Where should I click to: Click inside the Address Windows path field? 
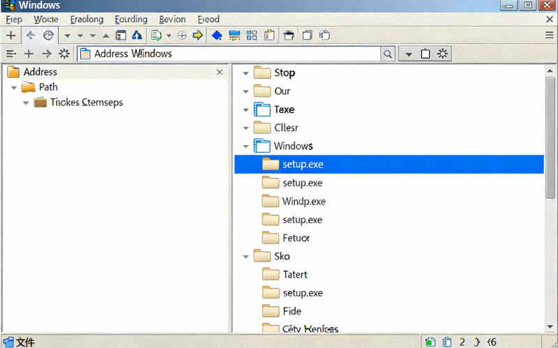click(x=230, y=54)
